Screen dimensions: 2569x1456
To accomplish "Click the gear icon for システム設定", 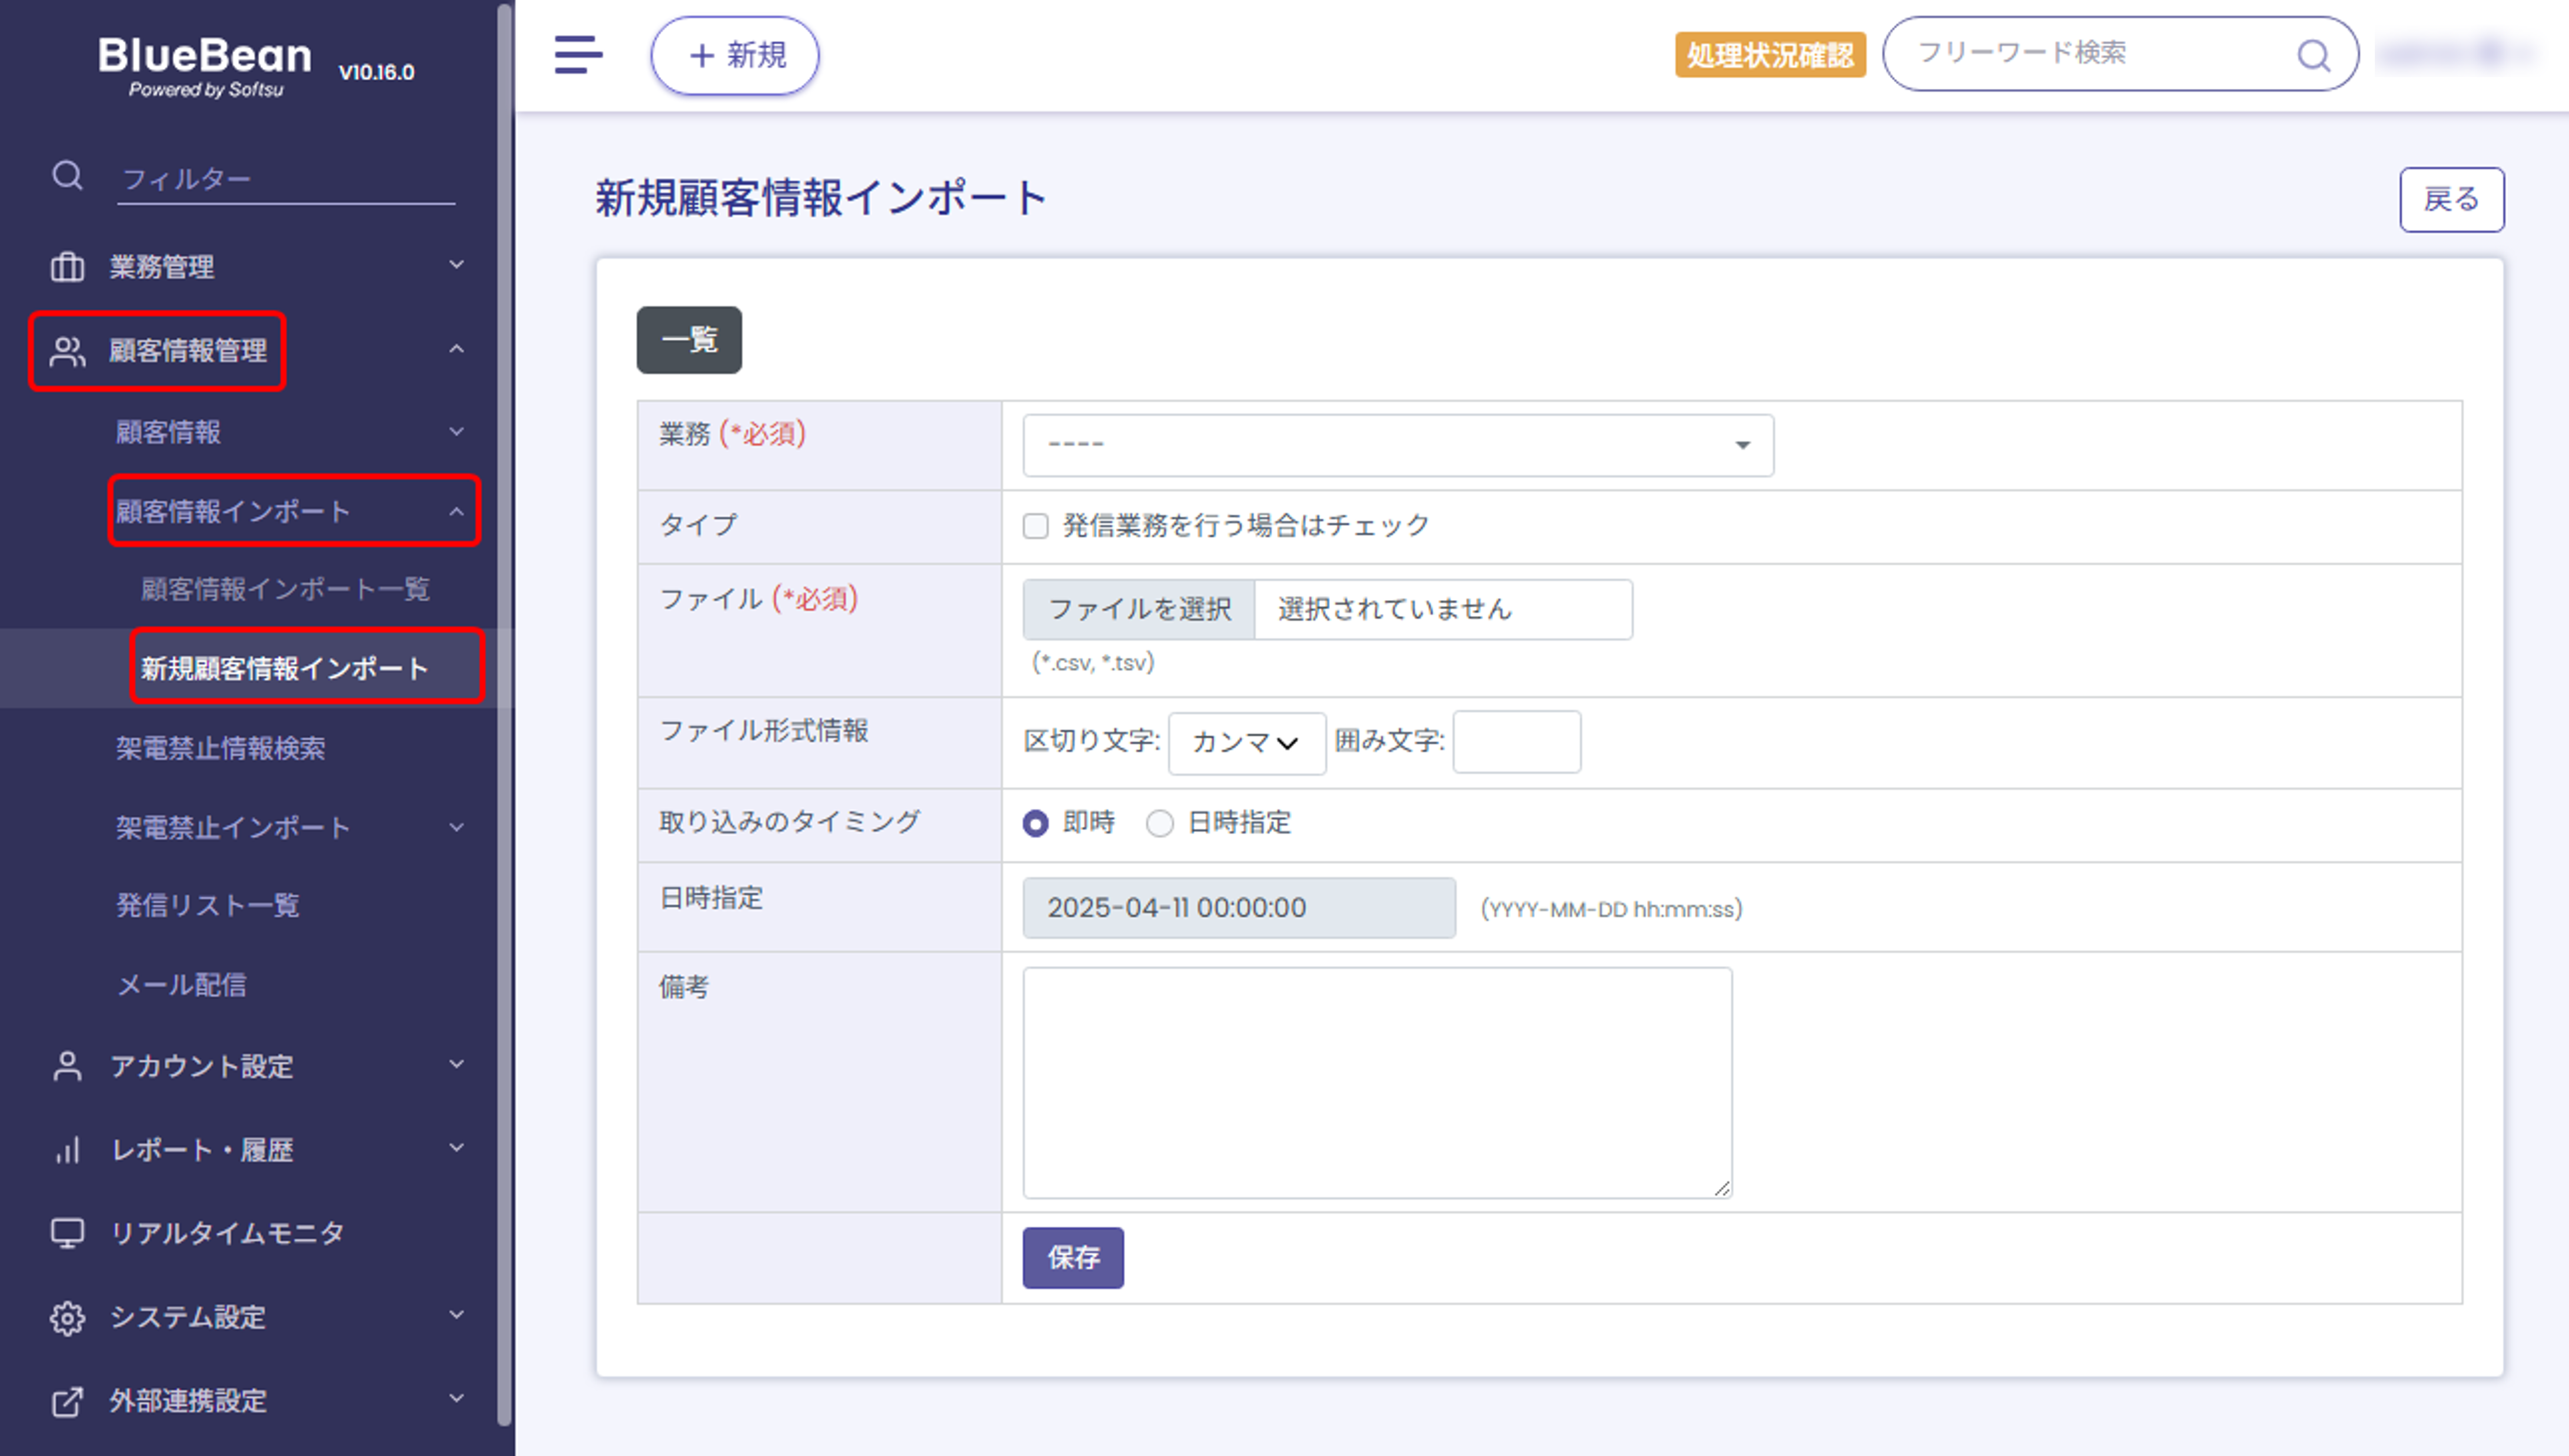I will point(67,1317).
